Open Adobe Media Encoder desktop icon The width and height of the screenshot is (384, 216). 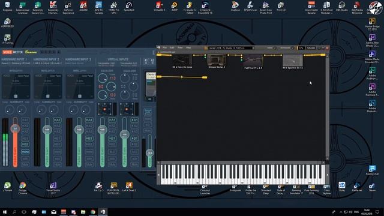pyautogui.click(x=372, y=57)
